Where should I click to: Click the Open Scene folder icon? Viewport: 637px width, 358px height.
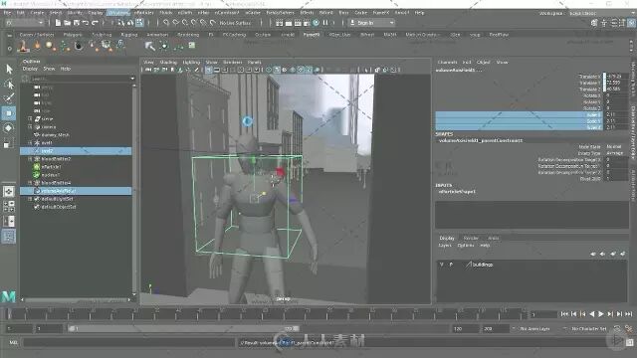(67, 23)
